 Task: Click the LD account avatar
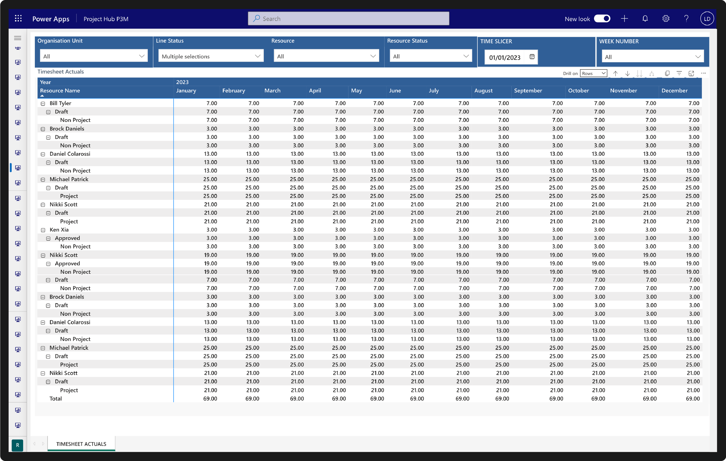pyautogui.click(x=707, y=18)
